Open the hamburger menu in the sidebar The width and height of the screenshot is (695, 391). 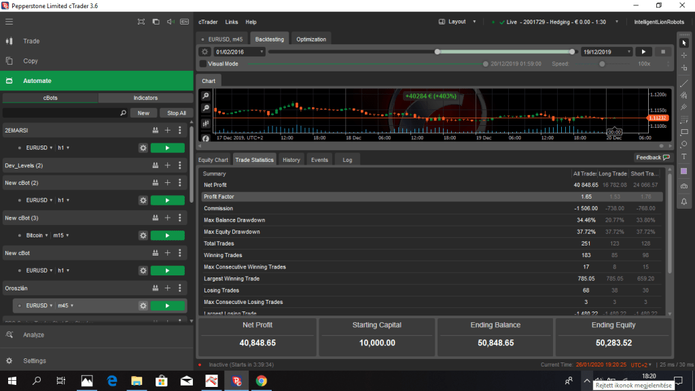[x=9, y=22]
